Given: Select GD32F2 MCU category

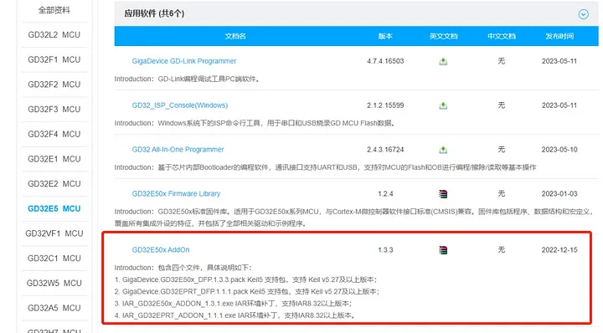Looking at the screenshot, I should click(x=54, y=85).
